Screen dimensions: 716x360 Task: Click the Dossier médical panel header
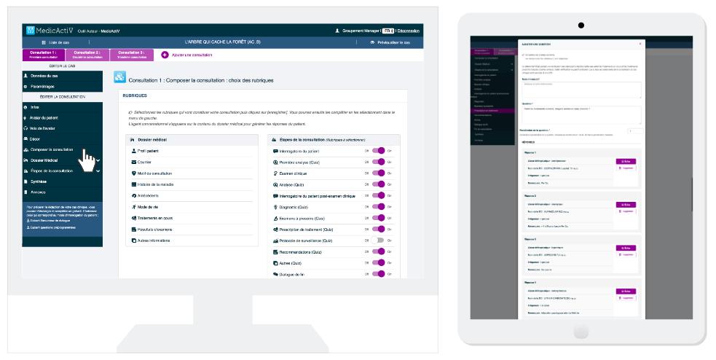(192, 140)
